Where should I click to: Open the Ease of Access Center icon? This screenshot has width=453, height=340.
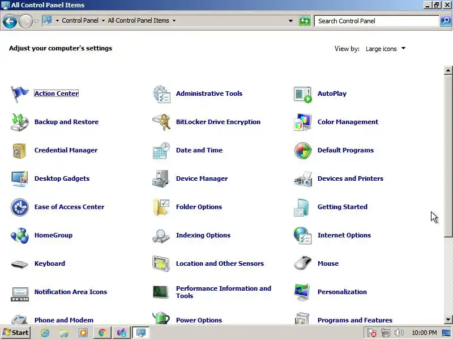click(x=20, y=207)
